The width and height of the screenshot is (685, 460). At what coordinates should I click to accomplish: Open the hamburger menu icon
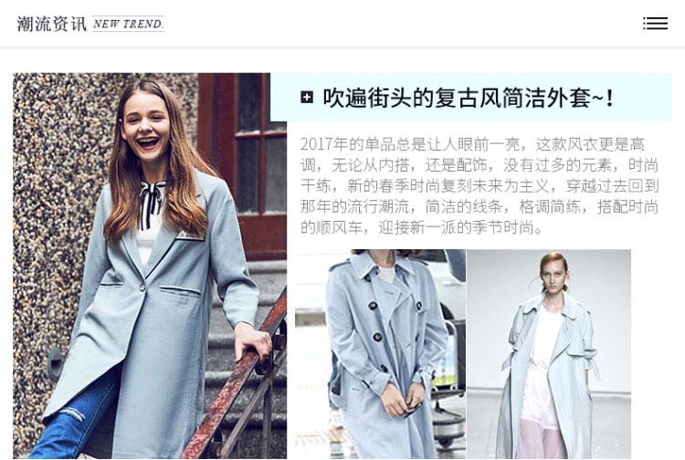(x=655, y=23)
